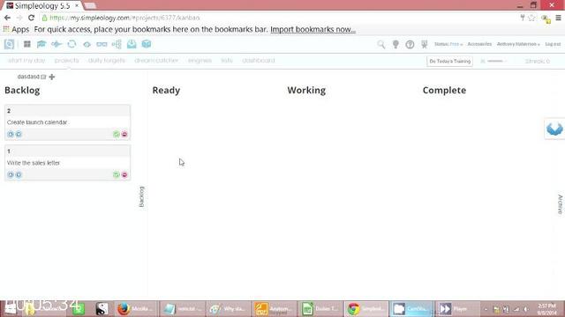Click the Backlog column heading
565x317 pixels.
pyautogui.click(x=22, y=90)
